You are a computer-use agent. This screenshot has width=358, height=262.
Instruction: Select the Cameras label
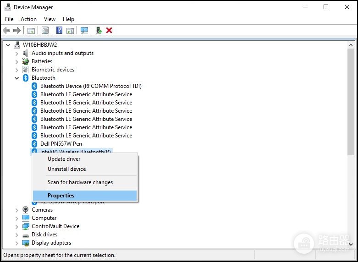point(42,210)
